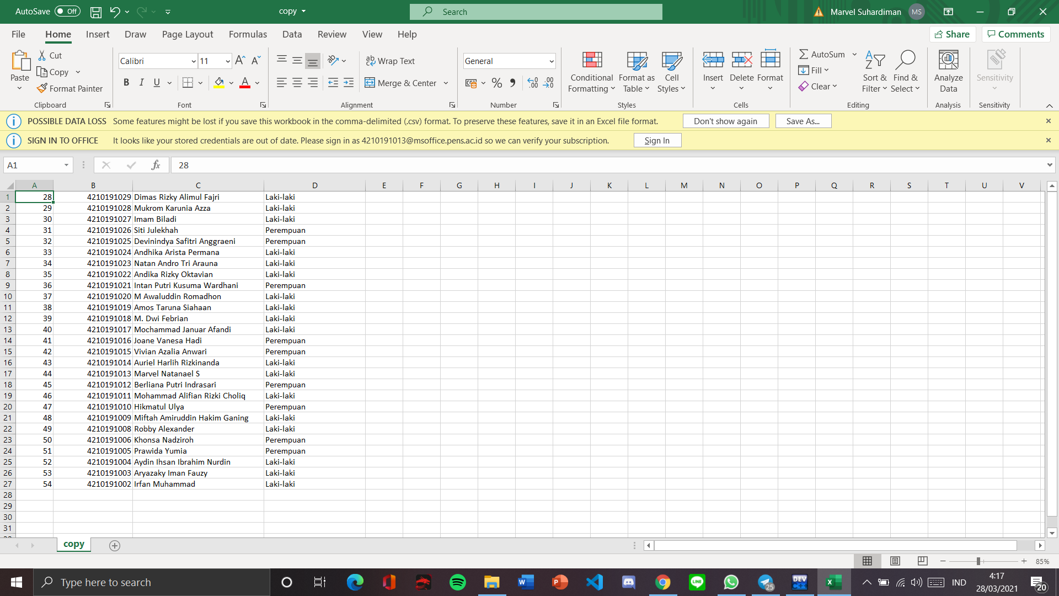Click the Sign In button

tap(657, 140)
